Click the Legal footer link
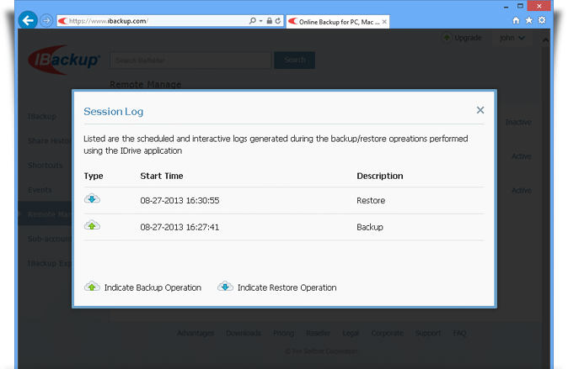 (351, 333)
